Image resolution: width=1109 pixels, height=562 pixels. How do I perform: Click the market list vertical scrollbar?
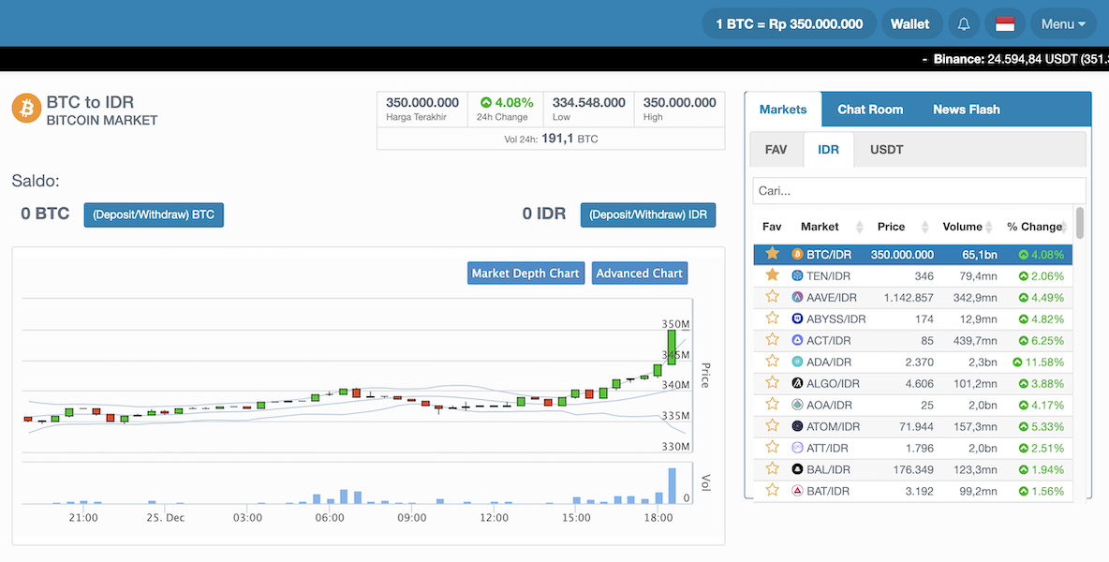click(x=1080, y=223)
